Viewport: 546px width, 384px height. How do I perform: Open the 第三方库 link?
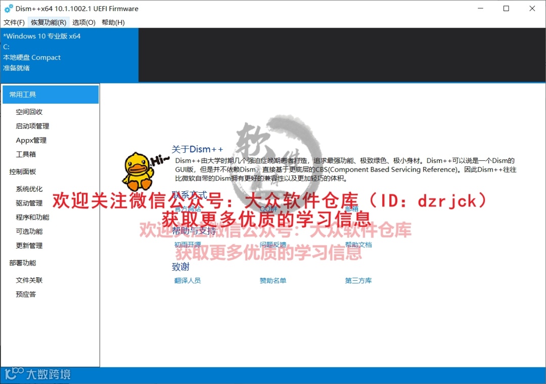point(358,281)
